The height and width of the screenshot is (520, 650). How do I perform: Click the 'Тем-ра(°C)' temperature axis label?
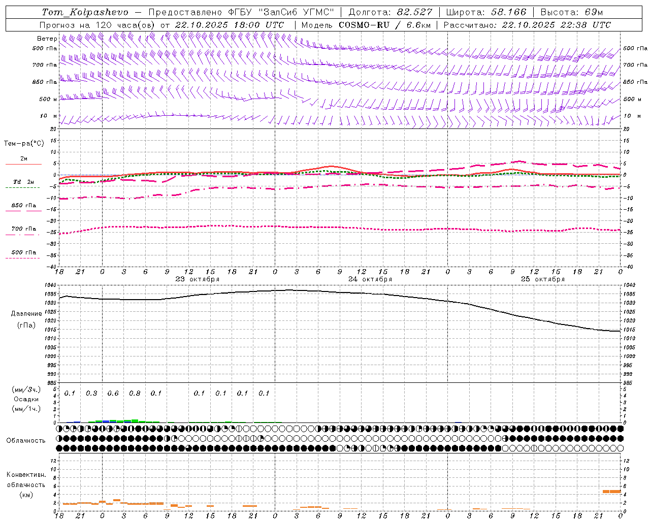pos(24,144)
